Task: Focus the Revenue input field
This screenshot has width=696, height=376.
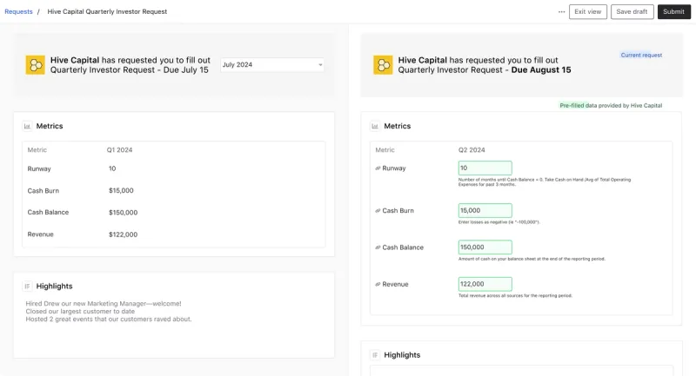Action: pos(485,284)
